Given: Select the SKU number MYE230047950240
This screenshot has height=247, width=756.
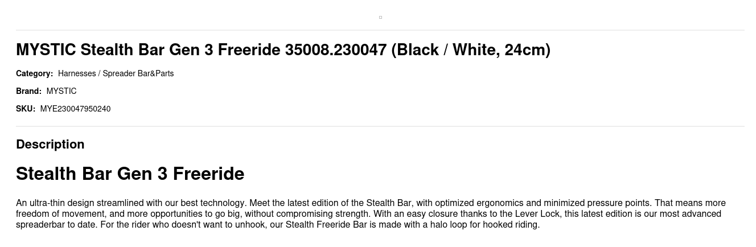Looking at the screenshot, I should [x=75, y=109].
